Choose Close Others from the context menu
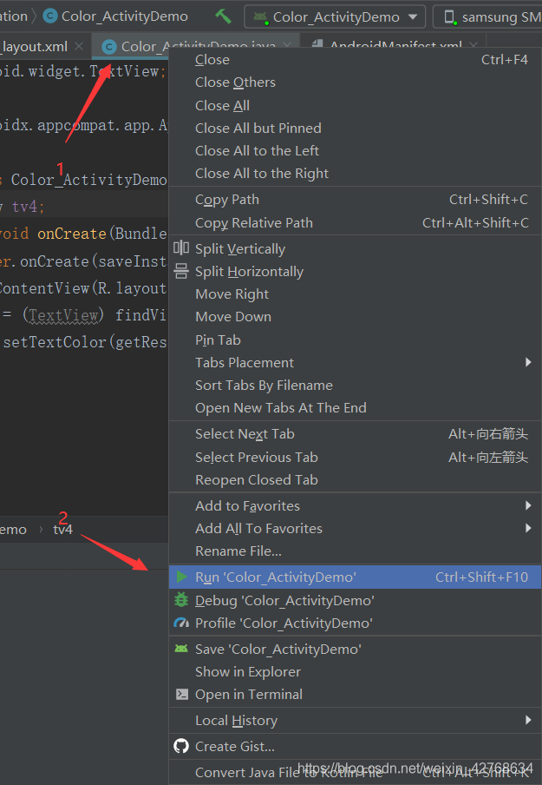542x785 pixels. (x=235, y=82)
